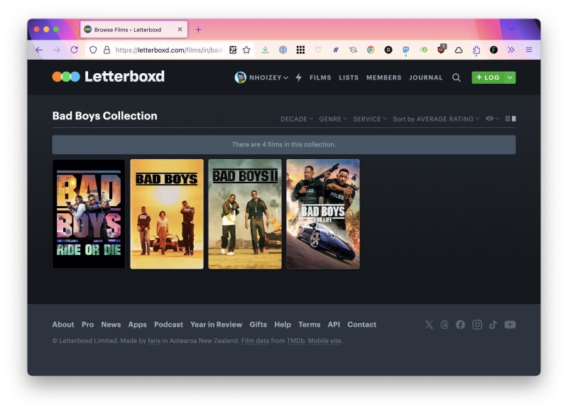Open the Firefox hamburger menu
The image size is (568, 412).
(529, 50)
